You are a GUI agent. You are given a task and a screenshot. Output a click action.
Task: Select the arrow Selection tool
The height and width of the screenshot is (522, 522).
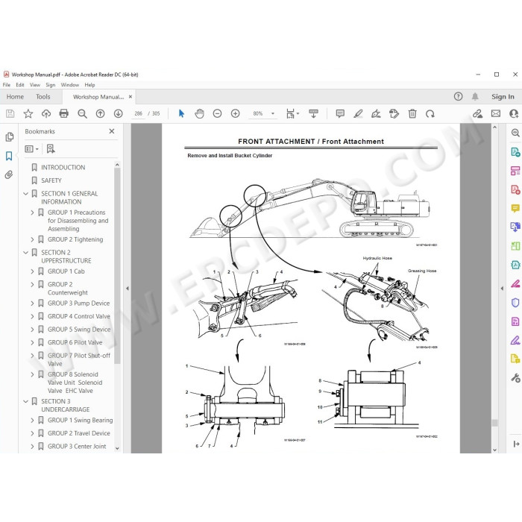181,114
